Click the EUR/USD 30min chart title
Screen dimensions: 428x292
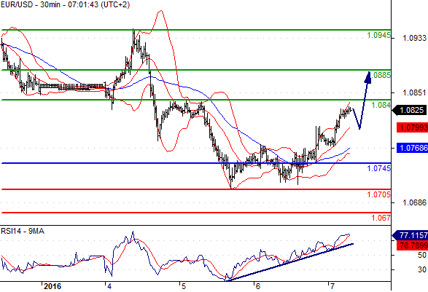(65, 4)
